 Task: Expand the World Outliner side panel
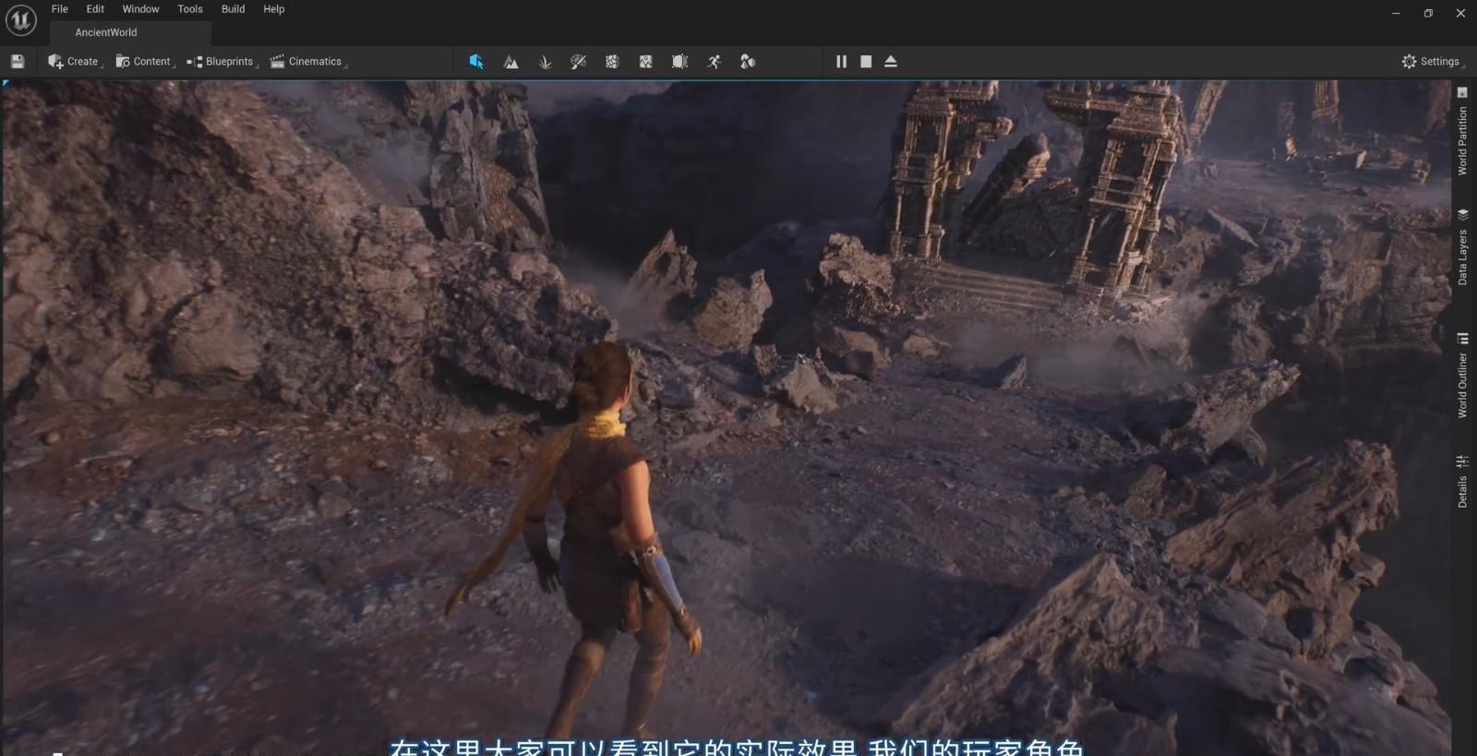click(x=1462, y=375)
